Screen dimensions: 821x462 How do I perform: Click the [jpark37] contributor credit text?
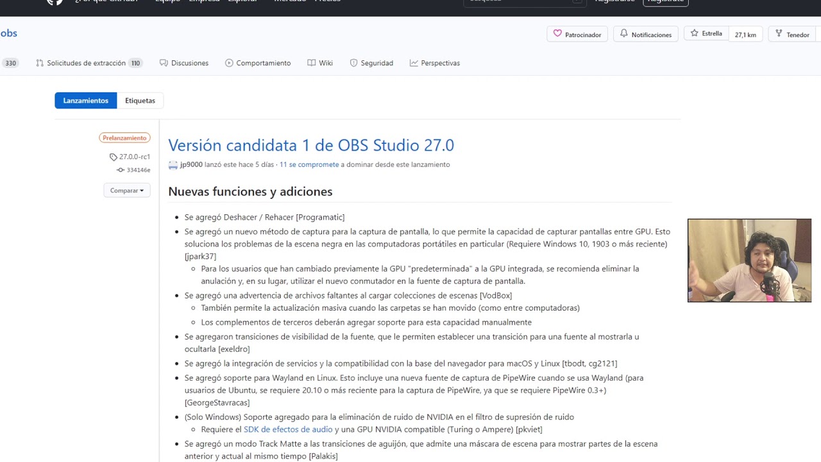200,256
